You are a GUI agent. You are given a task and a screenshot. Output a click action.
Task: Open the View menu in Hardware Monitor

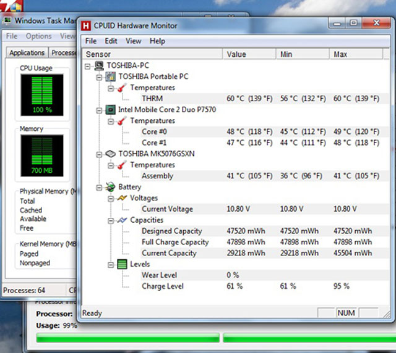click(x=134, y=41)
